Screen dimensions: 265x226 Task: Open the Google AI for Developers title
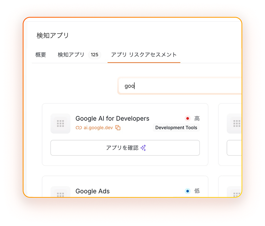tap(112, 119)
